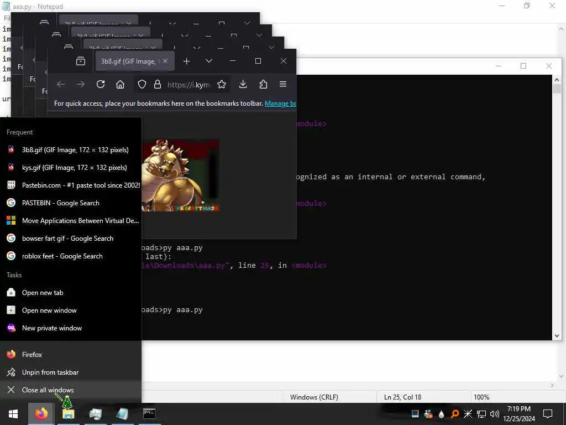Open kys.gif entry in the Frequent list
The height and width of the screenshot is (425, 566).
tap(71, 167)
